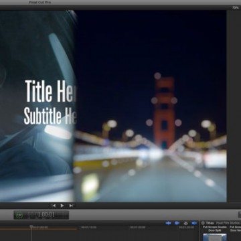Toggle the second blue audio skimming icon

(177, 223)
